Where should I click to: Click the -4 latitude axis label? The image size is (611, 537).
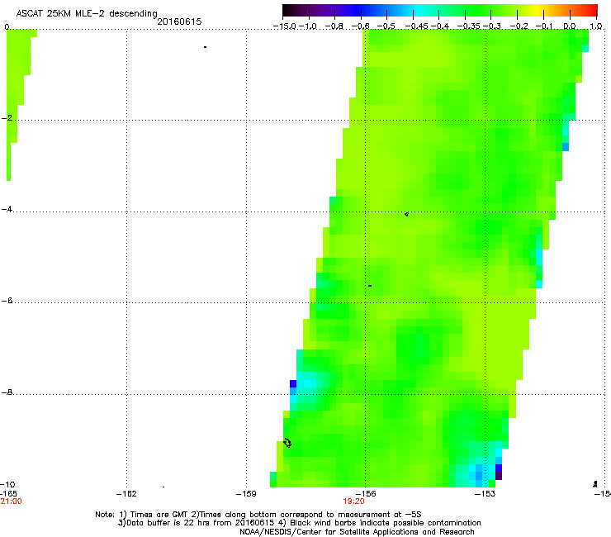(7, 209)
